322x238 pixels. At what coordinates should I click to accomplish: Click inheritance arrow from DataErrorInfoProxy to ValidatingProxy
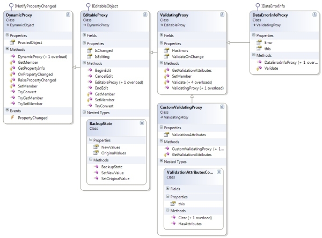pos(238,42)
